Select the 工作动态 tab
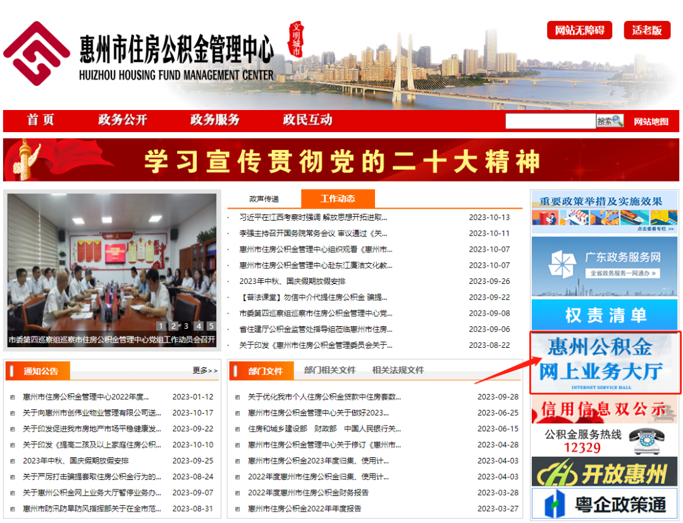683x523 pixels. (x=338, y=199)
